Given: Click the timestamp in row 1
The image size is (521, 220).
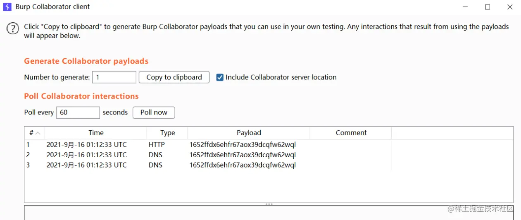Looking at the screenshot, I should pyautogui.click(x=87, y=145).
